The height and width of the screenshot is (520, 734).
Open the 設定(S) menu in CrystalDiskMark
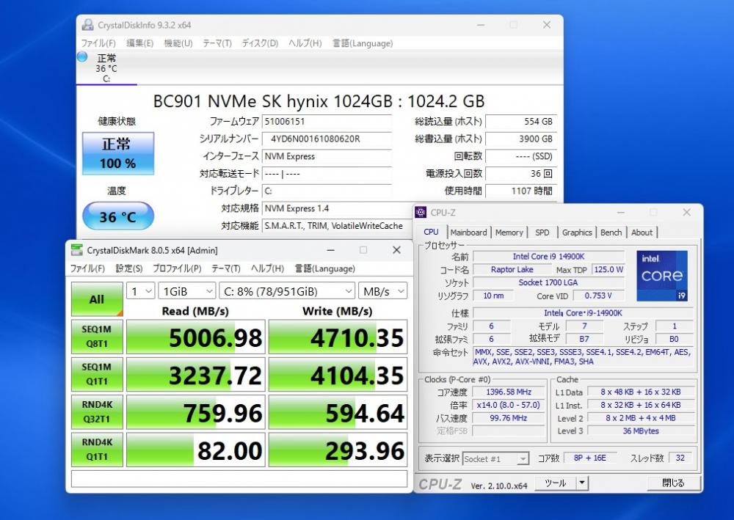pos(129,268)
